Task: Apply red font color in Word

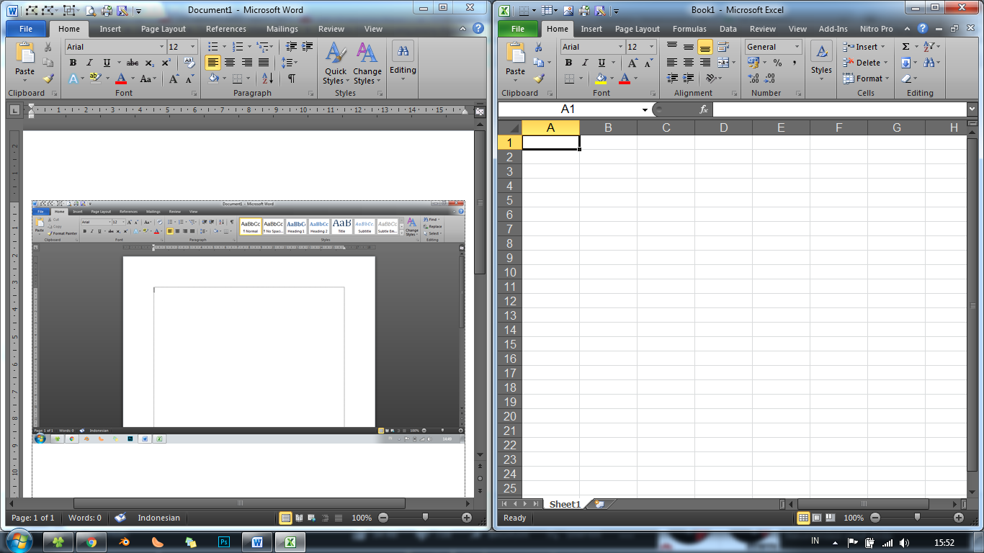Action: tap(121, 78)
